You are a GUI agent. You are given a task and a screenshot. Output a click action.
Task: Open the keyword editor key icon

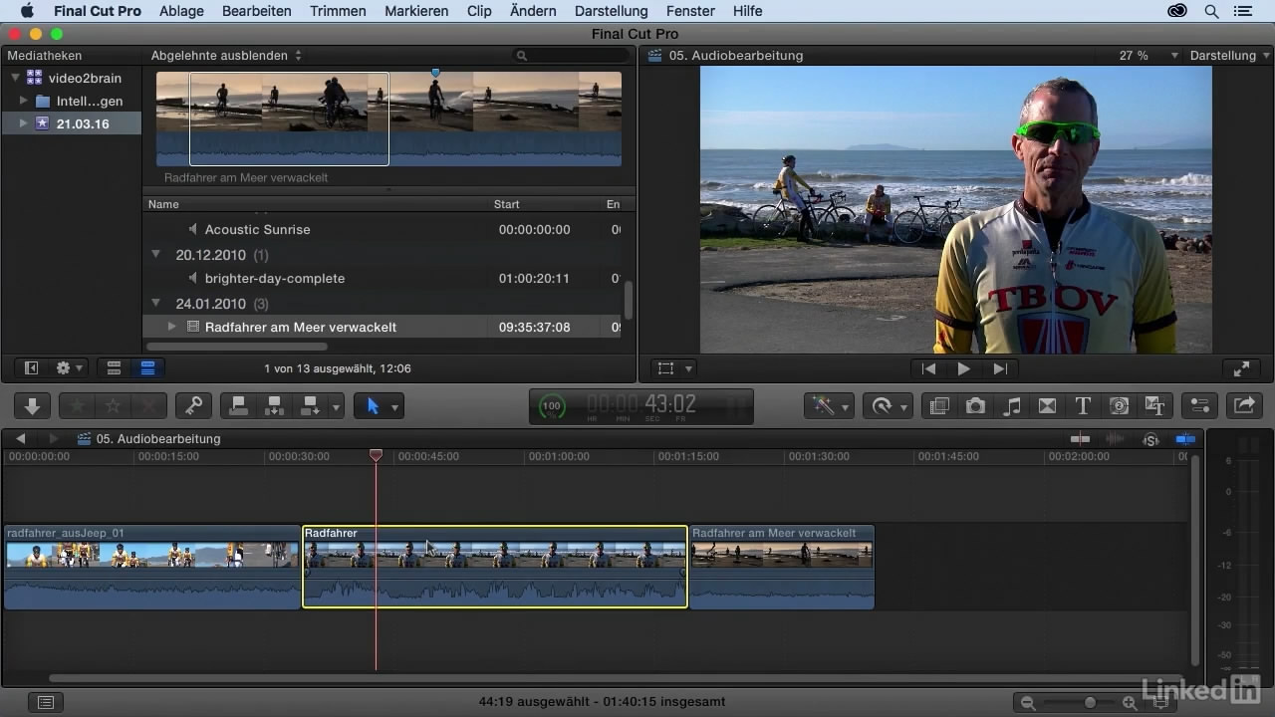193,406
